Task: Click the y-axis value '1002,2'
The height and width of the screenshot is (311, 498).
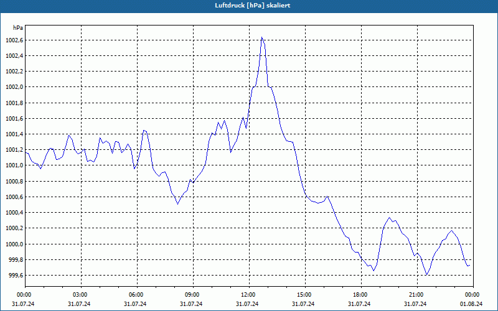Action: [x=14, y=72]
